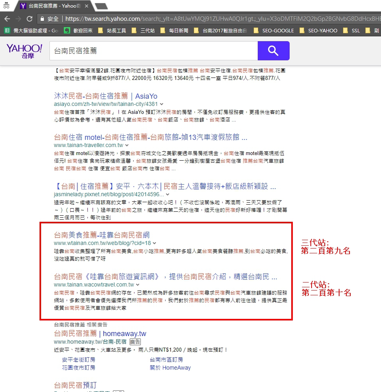Select the 台南民宿推薦 Yahoo tab
This screenshot has height=392, width=381.
(54, 6)
